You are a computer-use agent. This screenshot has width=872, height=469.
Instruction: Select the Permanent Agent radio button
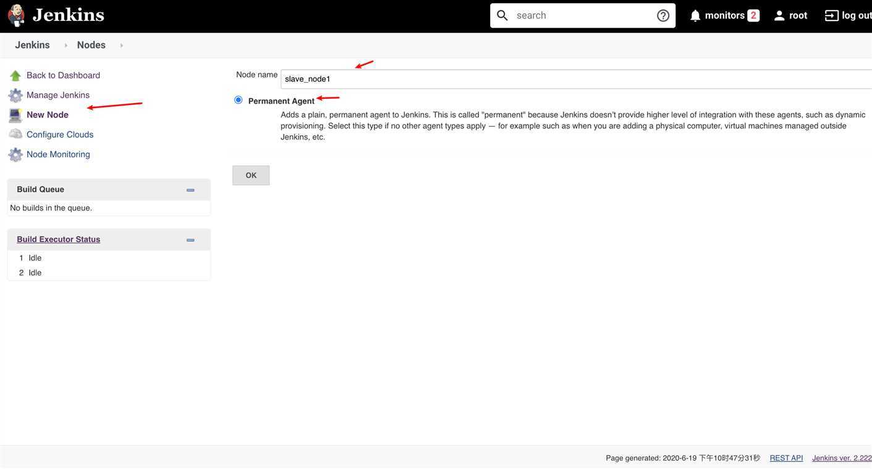tap(239, 100)
